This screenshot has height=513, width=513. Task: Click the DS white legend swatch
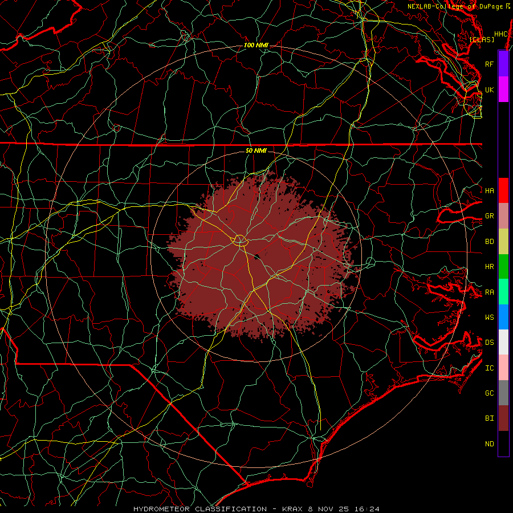click(x=503, y=342)
